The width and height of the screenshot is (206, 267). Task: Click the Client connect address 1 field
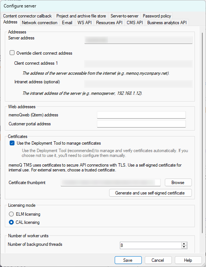coord(138,64)
